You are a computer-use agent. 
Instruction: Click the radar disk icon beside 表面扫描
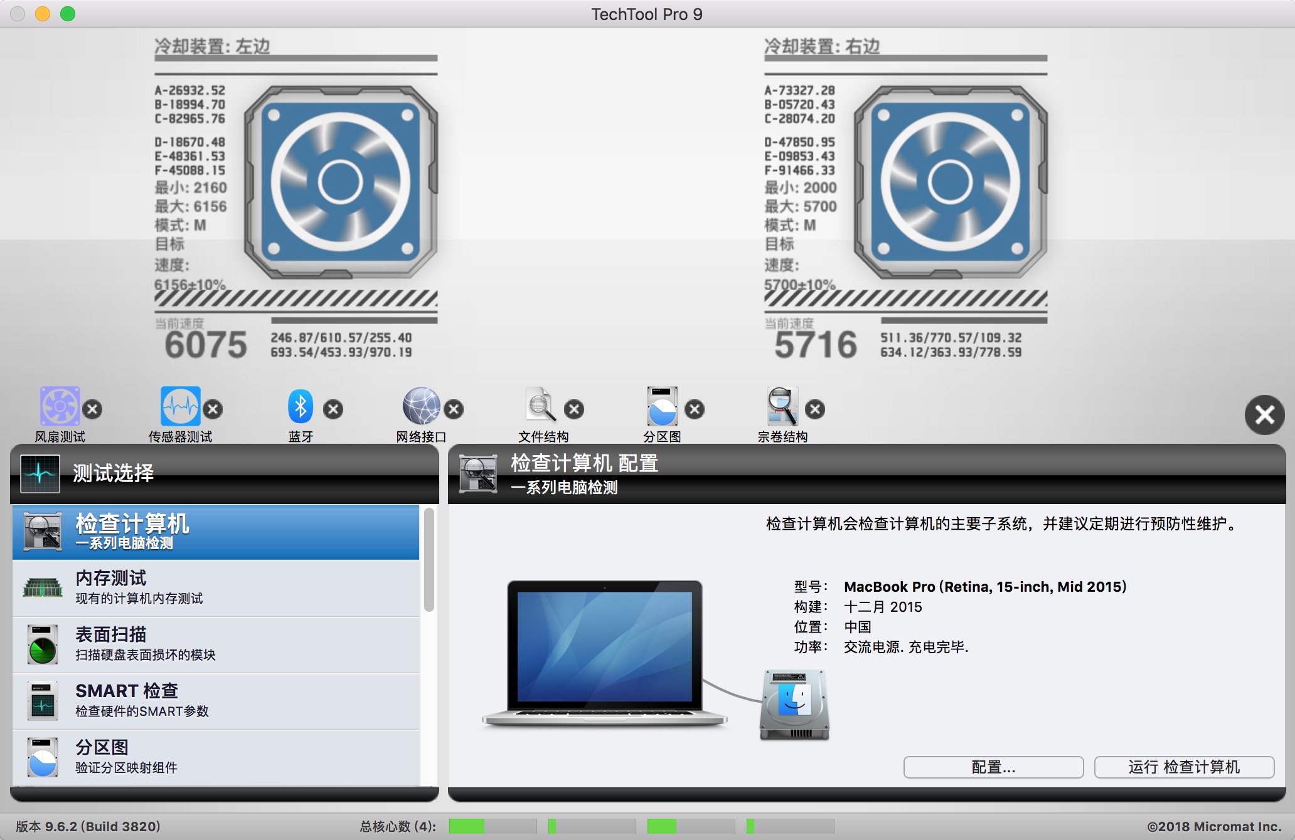(x=43, y=644)
